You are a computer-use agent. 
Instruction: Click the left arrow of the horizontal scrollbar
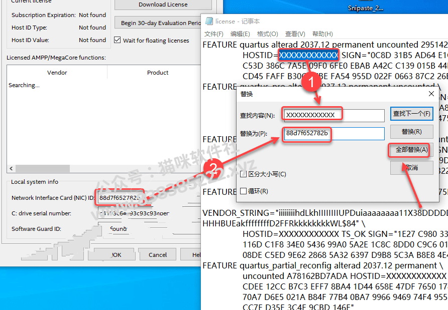[x=11, y=169]
